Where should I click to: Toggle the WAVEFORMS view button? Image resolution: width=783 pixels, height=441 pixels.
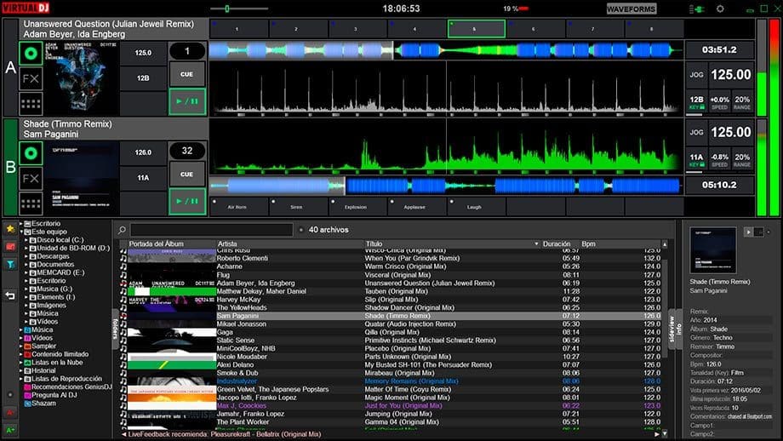pyautogui.click(x=632, y=9)
